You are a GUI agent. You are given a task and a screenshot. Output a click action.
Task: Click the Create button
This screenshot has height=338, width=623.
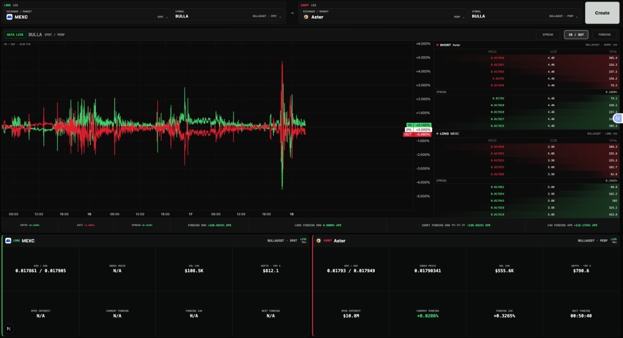point(602,13)
